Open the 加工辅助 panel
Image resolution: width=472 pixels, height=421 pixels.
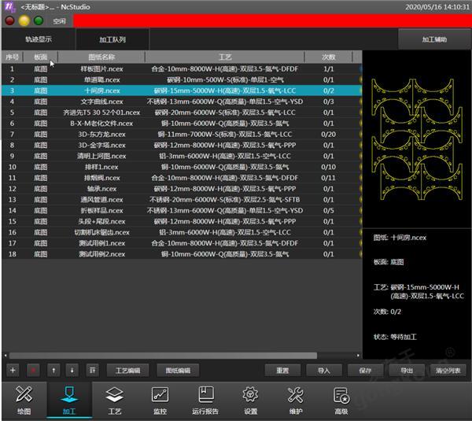(x=433, y=39)
